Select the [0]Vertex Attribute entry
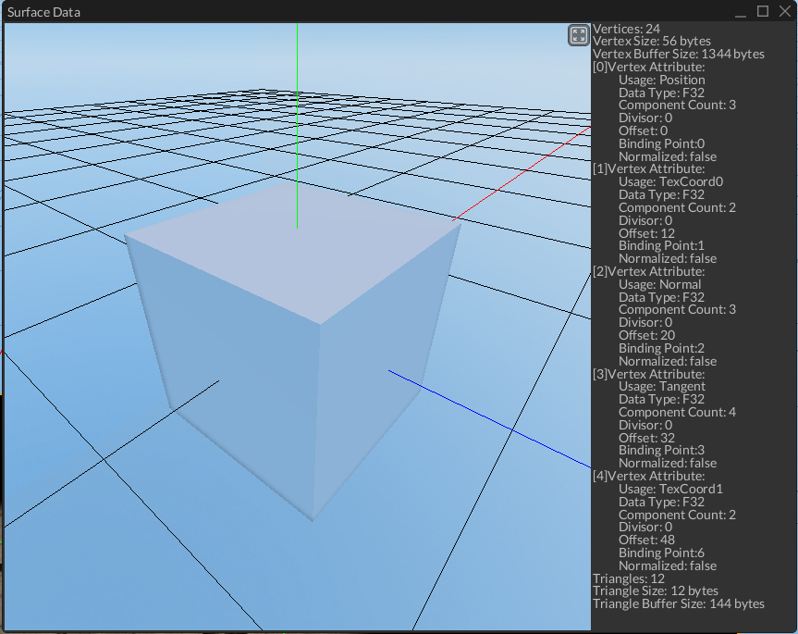This screenshot has width=798, height=634. click(x=652, y=67)
